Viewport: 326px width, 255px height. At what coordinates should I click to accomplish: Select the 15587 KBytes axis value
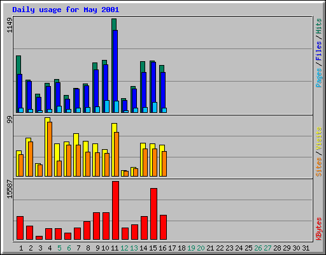tap(10, 189)
